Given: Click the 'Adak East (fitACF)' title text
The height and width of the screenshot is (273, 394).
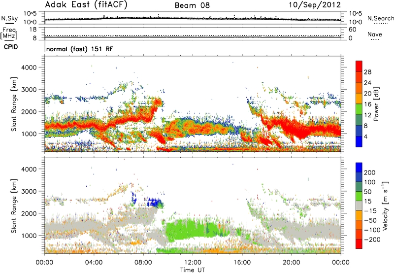Looking at the screenshot, I should tap(86, 5).
